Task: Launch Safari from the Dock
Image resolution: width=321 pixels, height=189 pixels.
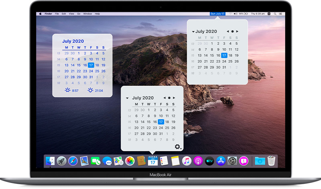Action: coord(73,161)
